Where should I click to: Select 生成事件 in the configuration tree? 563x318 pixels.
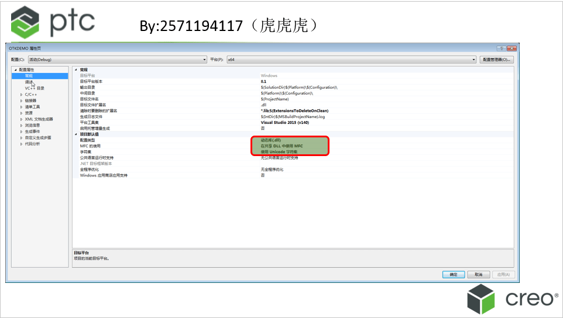[x=32, y=132]
